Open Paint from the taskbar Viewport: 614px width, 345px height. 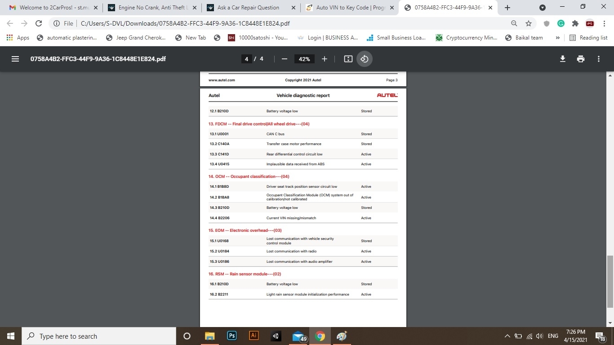click(342, 336)
